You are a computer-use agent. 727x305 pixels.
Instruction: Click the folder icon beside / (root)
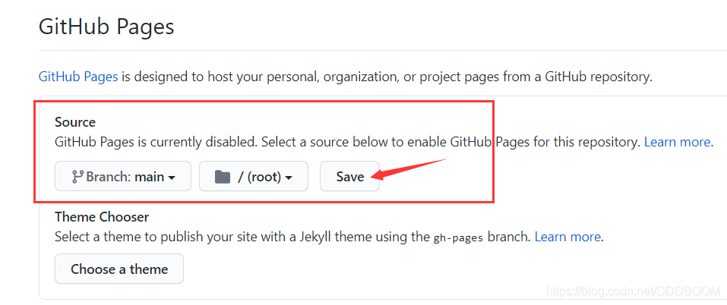pos(223,177)
